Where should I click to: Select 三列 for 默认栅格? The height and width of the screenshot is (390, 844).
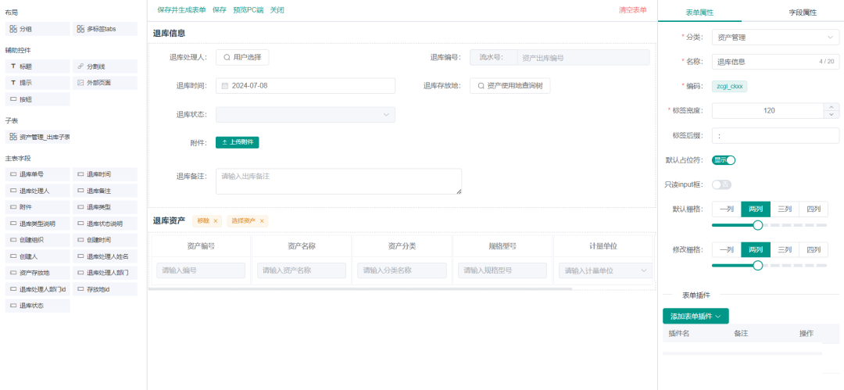(x=784, y=209)
